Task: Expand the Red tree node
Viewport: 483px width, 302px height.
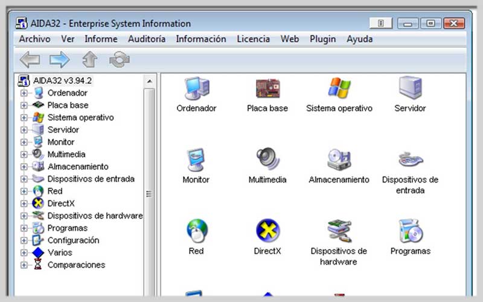Action: click(x=24, y=191)
